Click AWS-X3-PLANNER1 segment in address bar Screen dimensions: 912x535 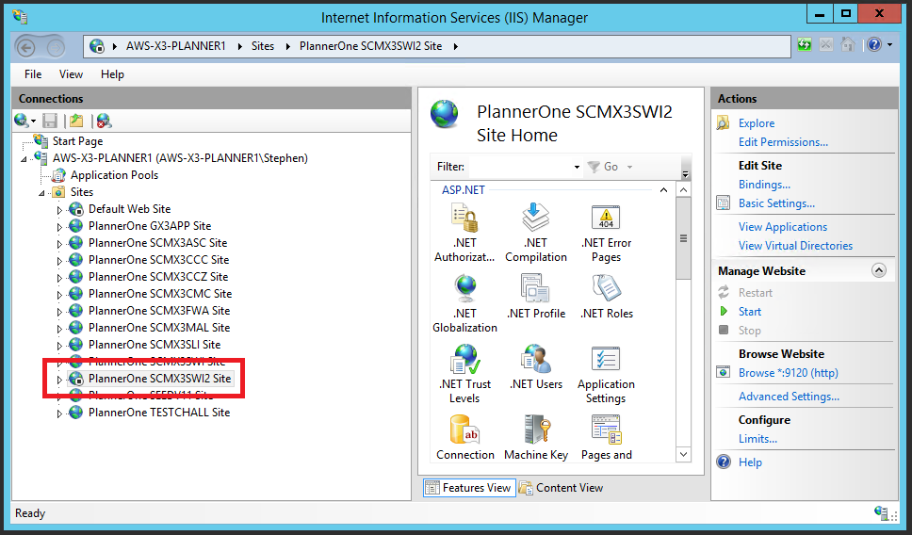175,46
